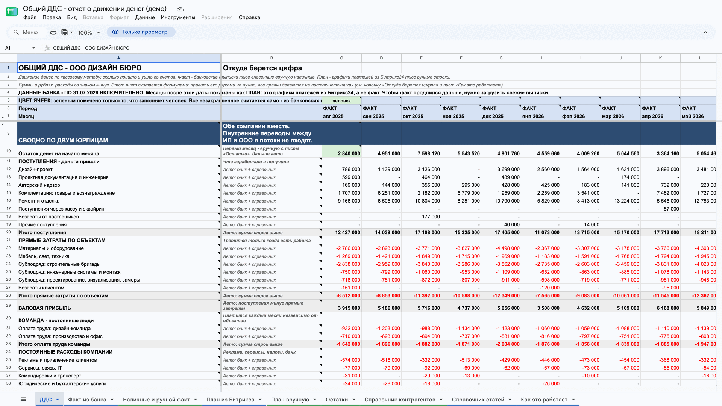
Task: Open the Вид menu
Action: coord(72,17)
